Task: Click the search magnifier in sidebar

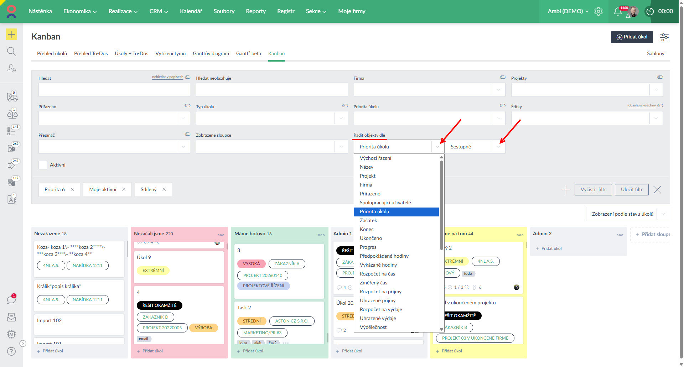Action: [x=11, y=51]
